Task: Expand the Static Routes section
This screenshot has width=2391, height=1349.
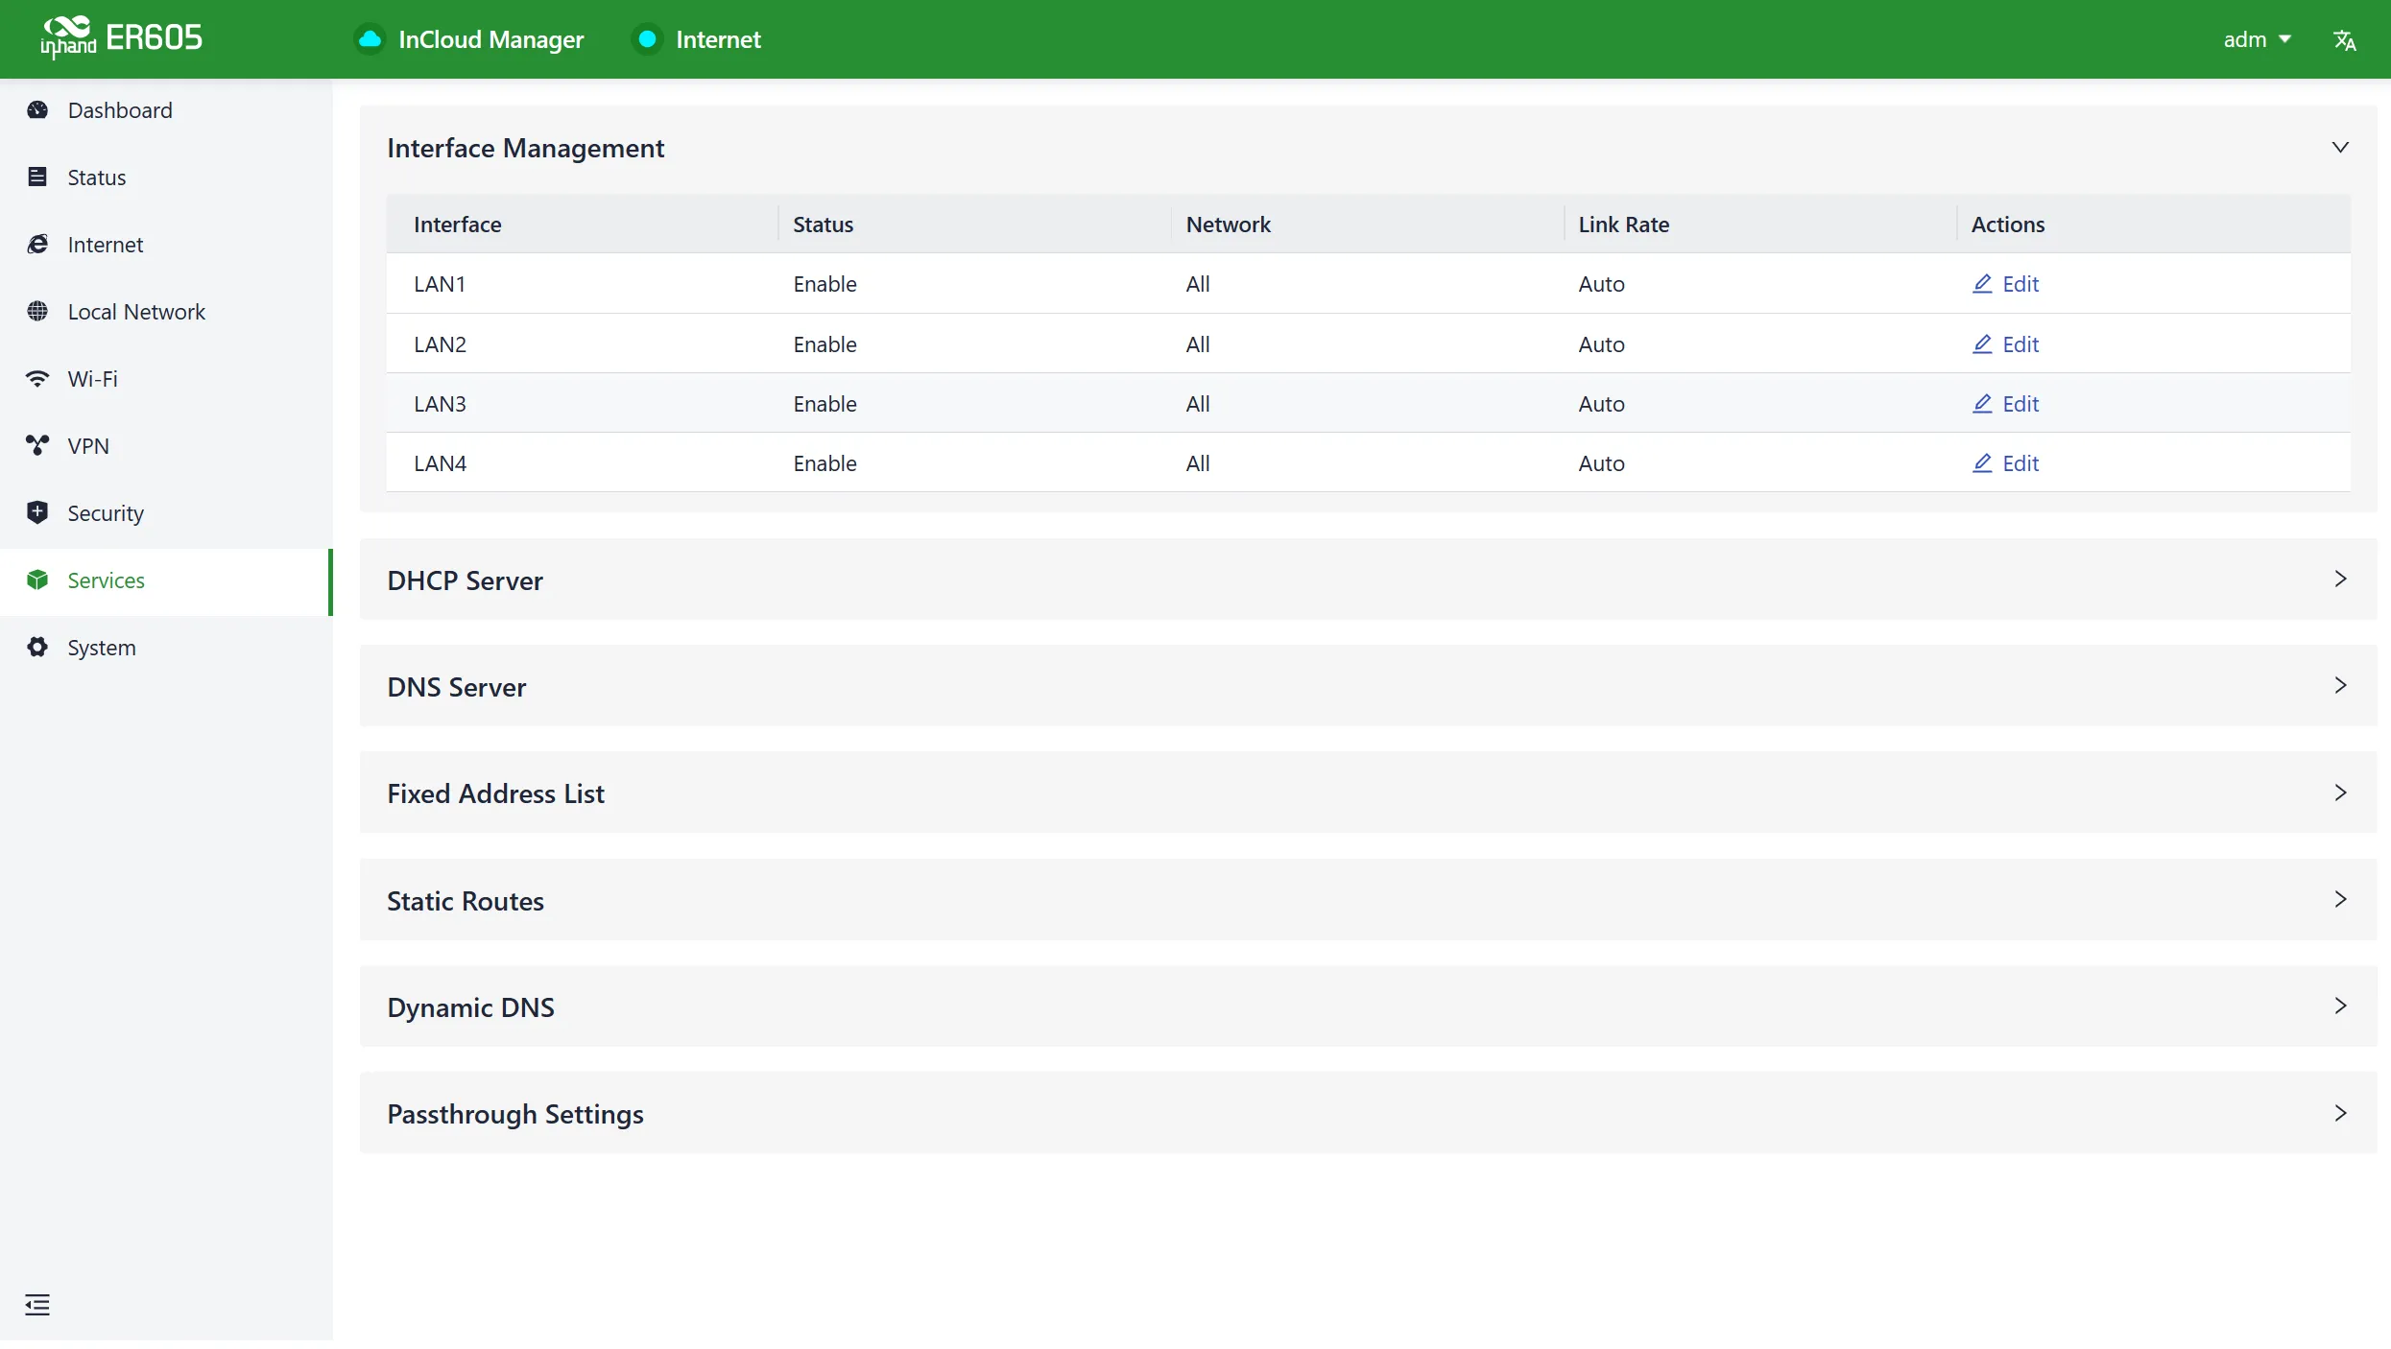Action: point(2340,899)
